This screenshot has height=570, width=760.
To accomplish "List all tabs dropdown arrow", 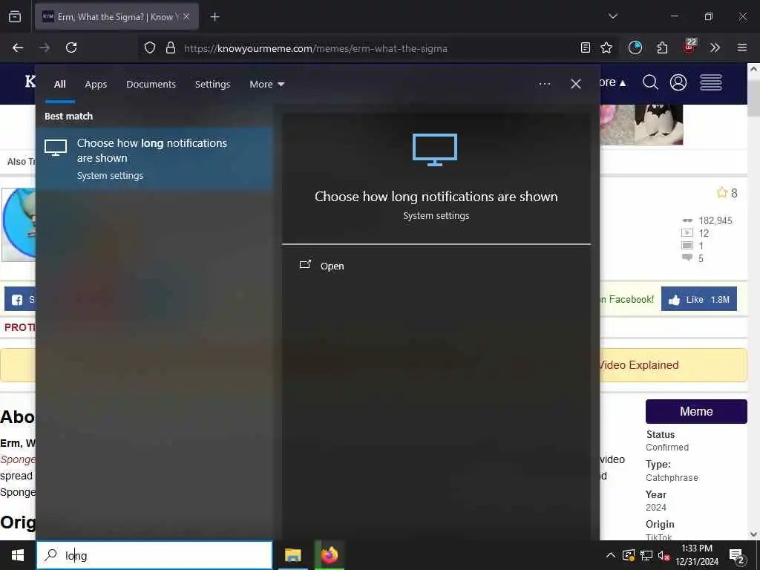I will (612, 16).
